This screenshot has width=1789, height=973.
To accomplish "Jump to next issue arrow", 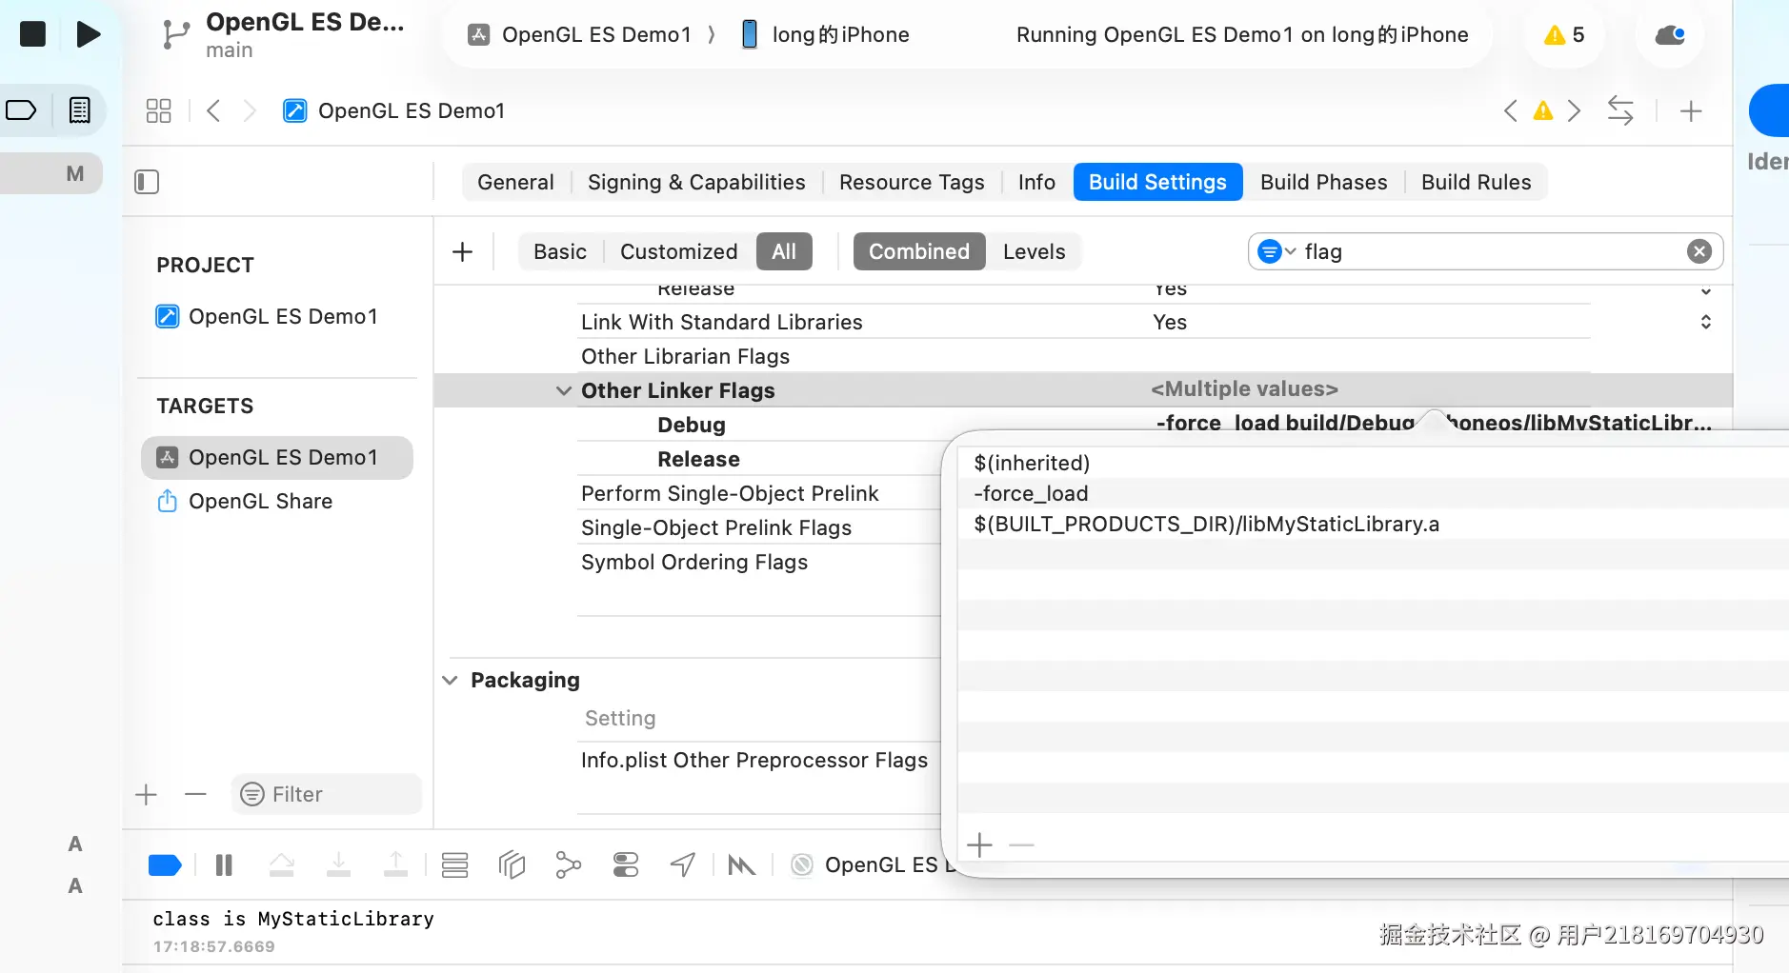I will point(1575,110).
